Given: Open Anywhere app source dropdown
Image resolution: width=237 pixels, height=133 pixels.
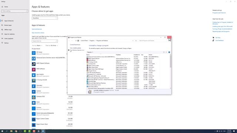Looking at the screenshot, I should coord(45,18).
